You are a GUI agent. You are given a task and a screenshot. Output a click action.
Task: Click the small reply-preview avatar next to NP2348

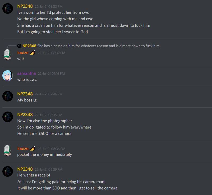click(19, 46)
